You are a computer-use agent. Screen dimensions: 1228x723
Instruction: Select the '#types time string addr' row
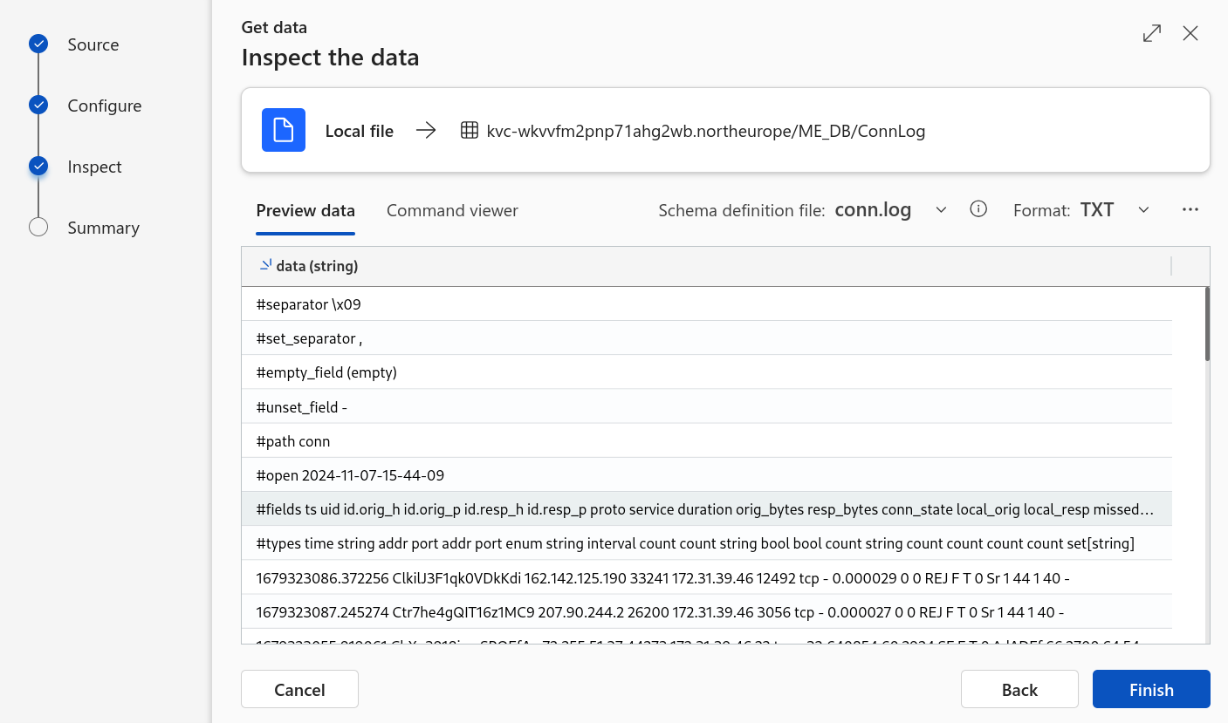[707, 543]
